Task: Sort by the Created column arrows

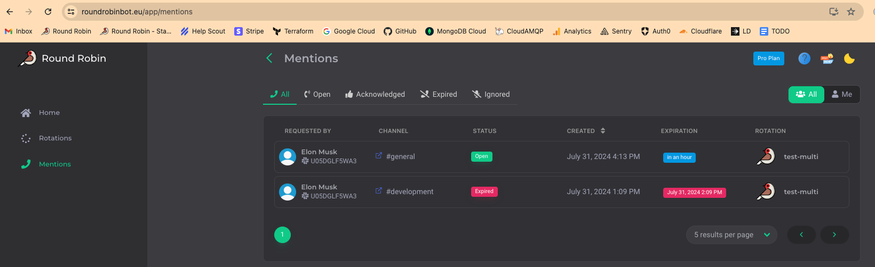Action: click(603, 131)
